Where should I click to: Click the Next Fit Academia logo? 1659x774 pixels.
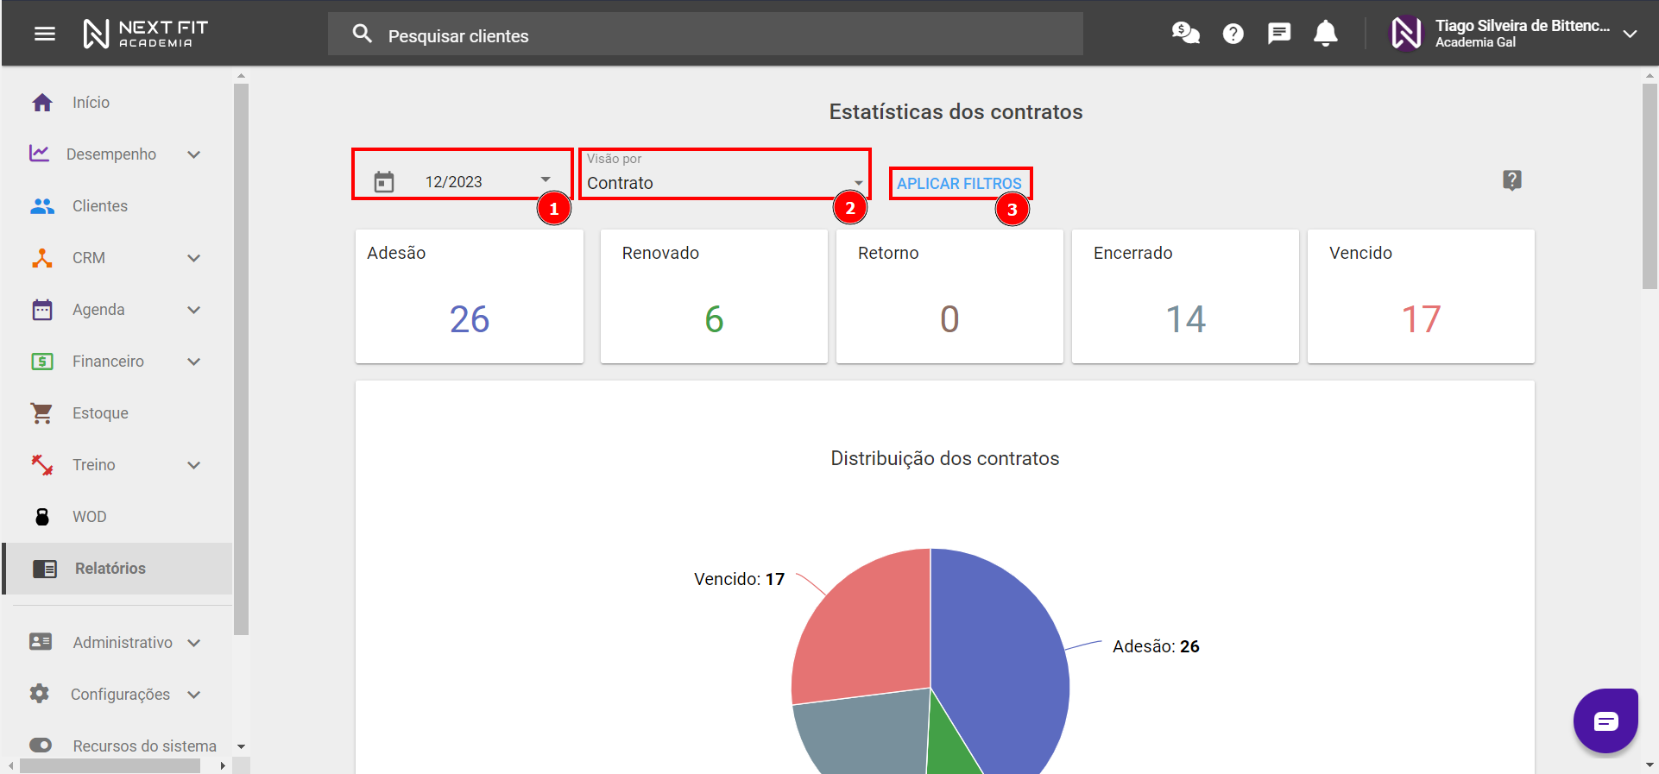[145, 34]
